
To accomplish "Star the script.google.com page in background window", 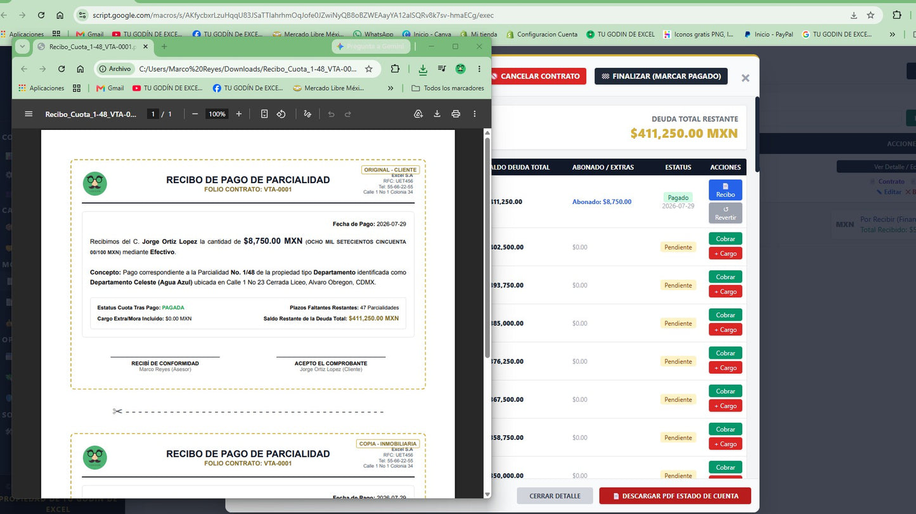I will click(x=871, y=15).
